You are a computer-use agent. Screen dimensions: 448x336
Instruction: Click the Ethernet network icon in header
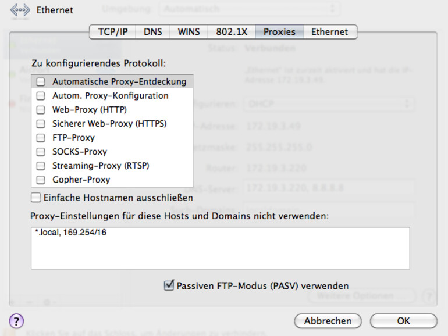(20, 10)
